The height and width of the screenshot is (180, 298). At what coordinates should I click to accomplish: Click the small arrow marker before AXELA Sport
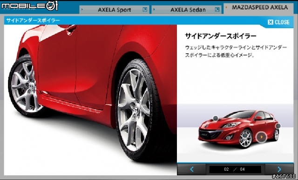82,9
